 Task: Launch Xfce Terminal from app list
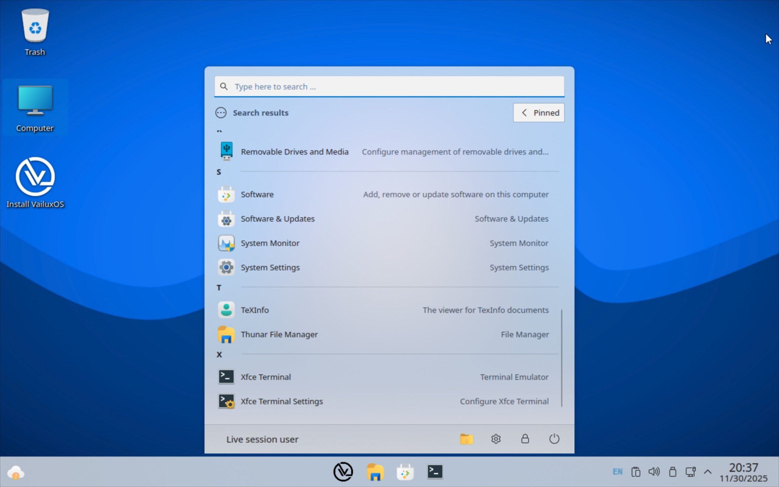pyautogui.click(x=266, y=377)
